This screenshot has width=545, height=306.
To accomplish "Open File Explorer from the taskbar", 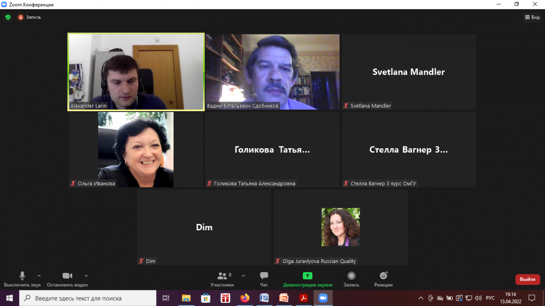I will click(186, 298).
